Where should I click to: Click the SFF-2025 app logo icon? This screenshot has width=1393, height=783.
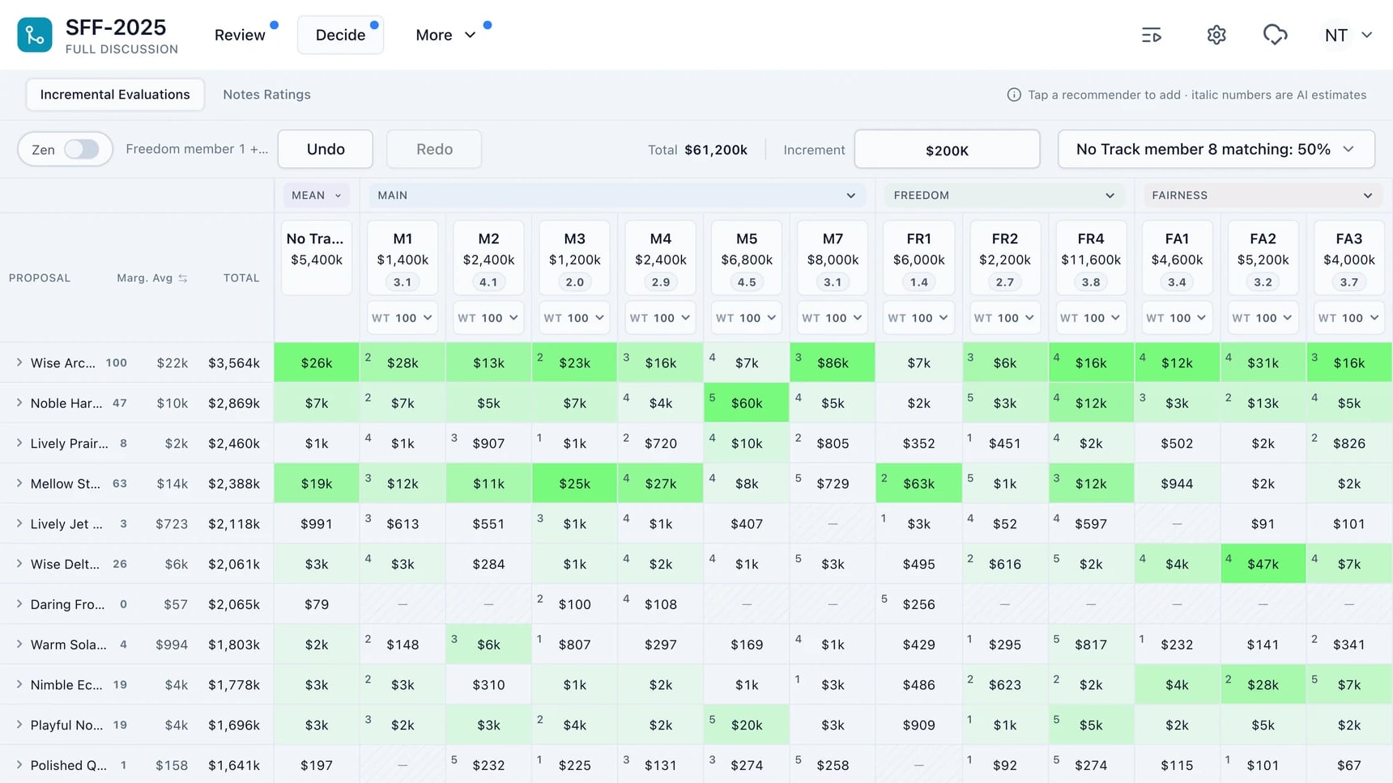tap(35, 35)
